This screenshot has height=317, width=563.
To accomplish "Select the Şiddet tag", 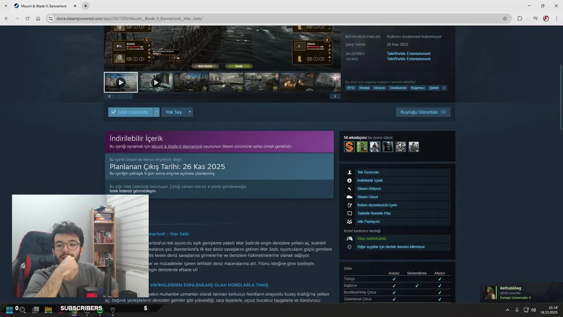I will pos(434,88).
